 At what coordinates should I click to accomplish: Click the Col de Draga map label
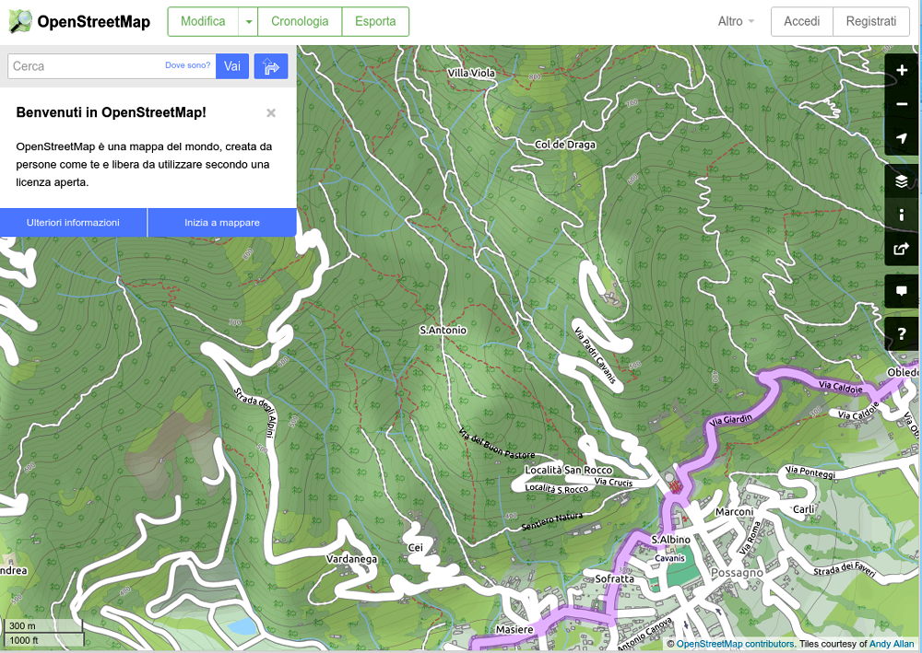(x=565, y=145)
